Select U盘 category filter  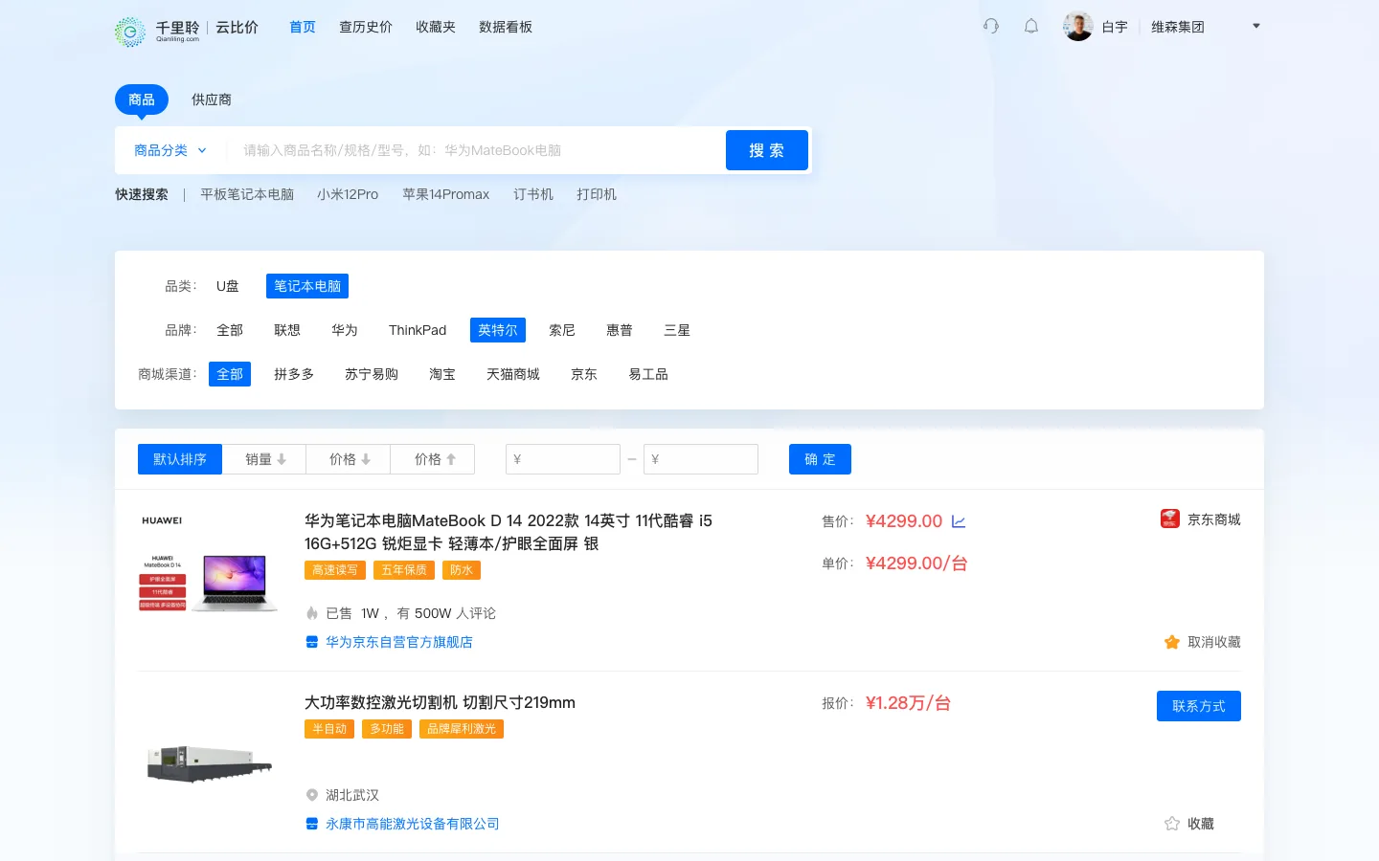[x=228, y=286]
